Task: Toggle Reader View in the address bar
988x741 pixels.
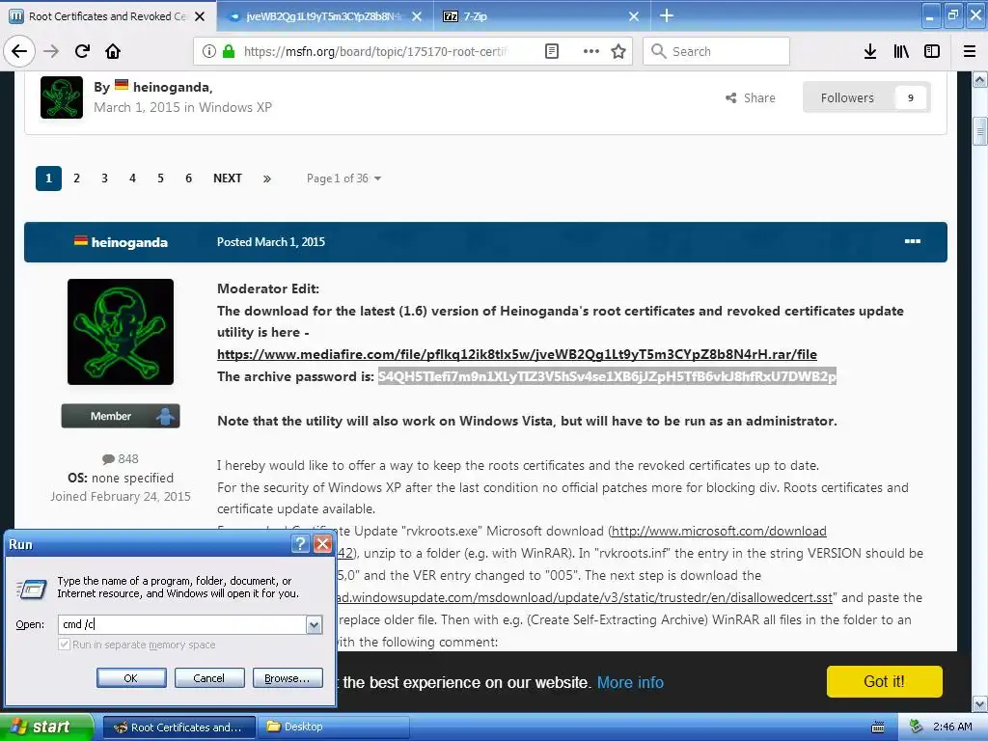Action: pos(551,51)
